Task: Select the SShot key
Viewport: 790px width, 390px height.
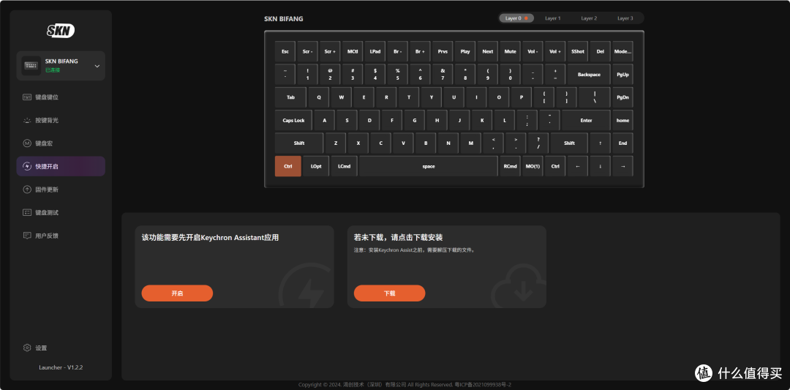Action: pyautogui.click(x=578, y=51)
